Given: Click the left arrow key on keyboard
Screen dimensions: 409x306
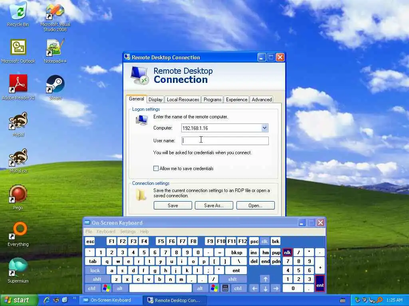Looking at the screenshot, I should click(254, 288).
